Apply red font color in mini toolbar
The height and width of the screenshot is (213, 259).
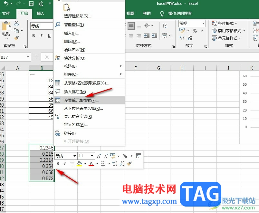pyautogui.click(x=91, y=164)
